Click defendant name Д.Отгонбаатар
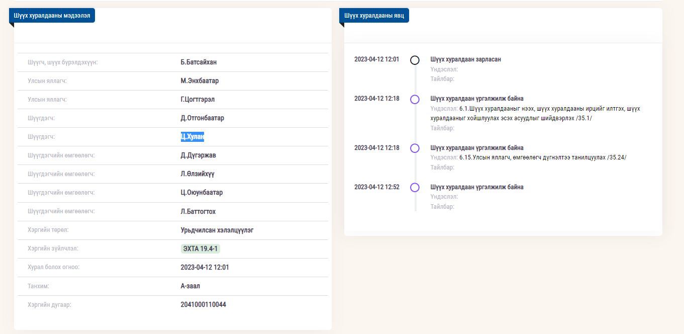 coord(202,118)
